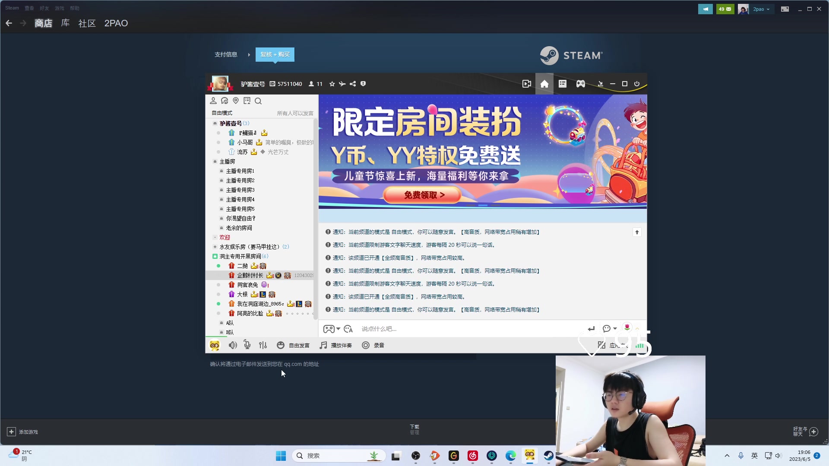Open the YY channel list panel icon
The height and width of the screenshot is (466, 829).
click(x=562, y=84)
